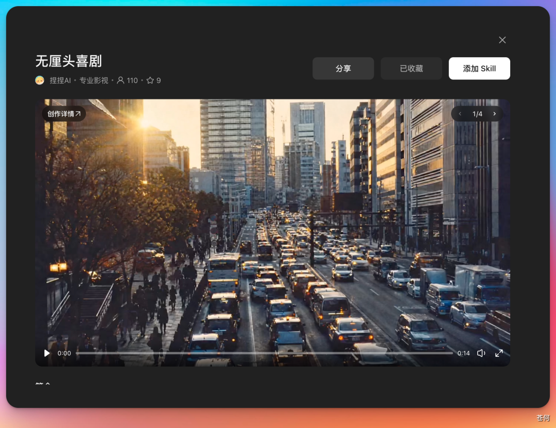Click the 分享 share button

(x=343, y=69)
